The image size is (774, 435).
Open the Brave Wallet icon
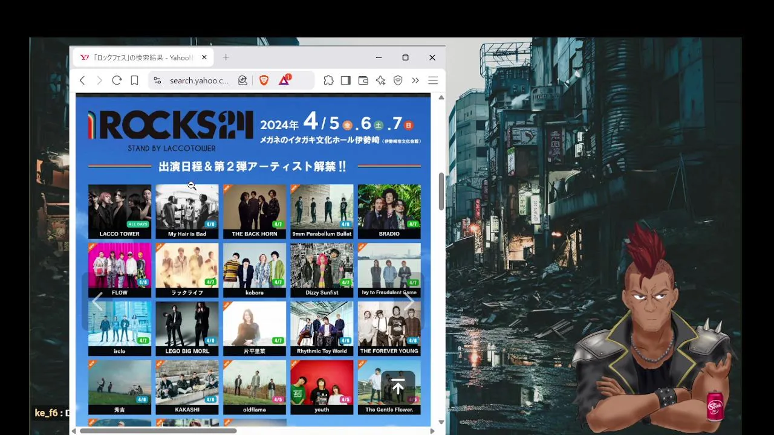pos(363,80)
